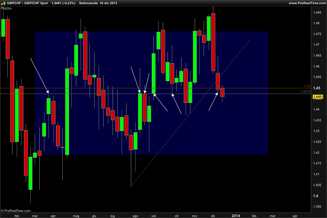Select the dashed ascending trendline
Screen dimensions: 327x218
point(190,113)
